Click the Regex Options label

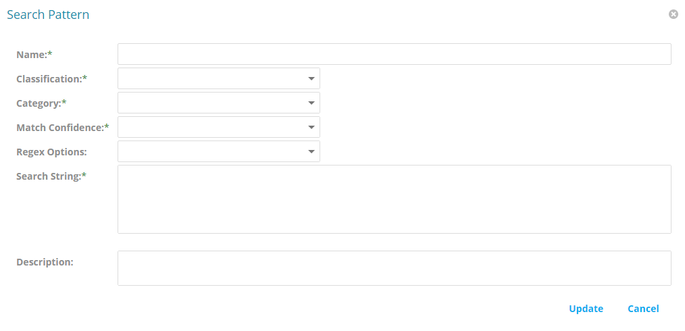(x=51, y=152)
